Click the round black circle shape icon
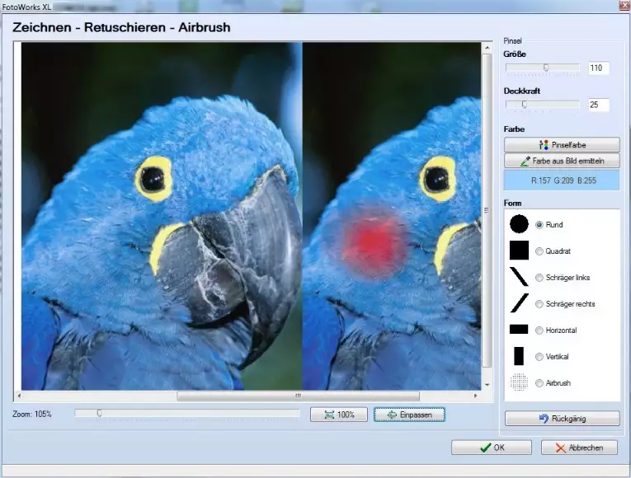631x478 pixels. click(x=519, y=224)
